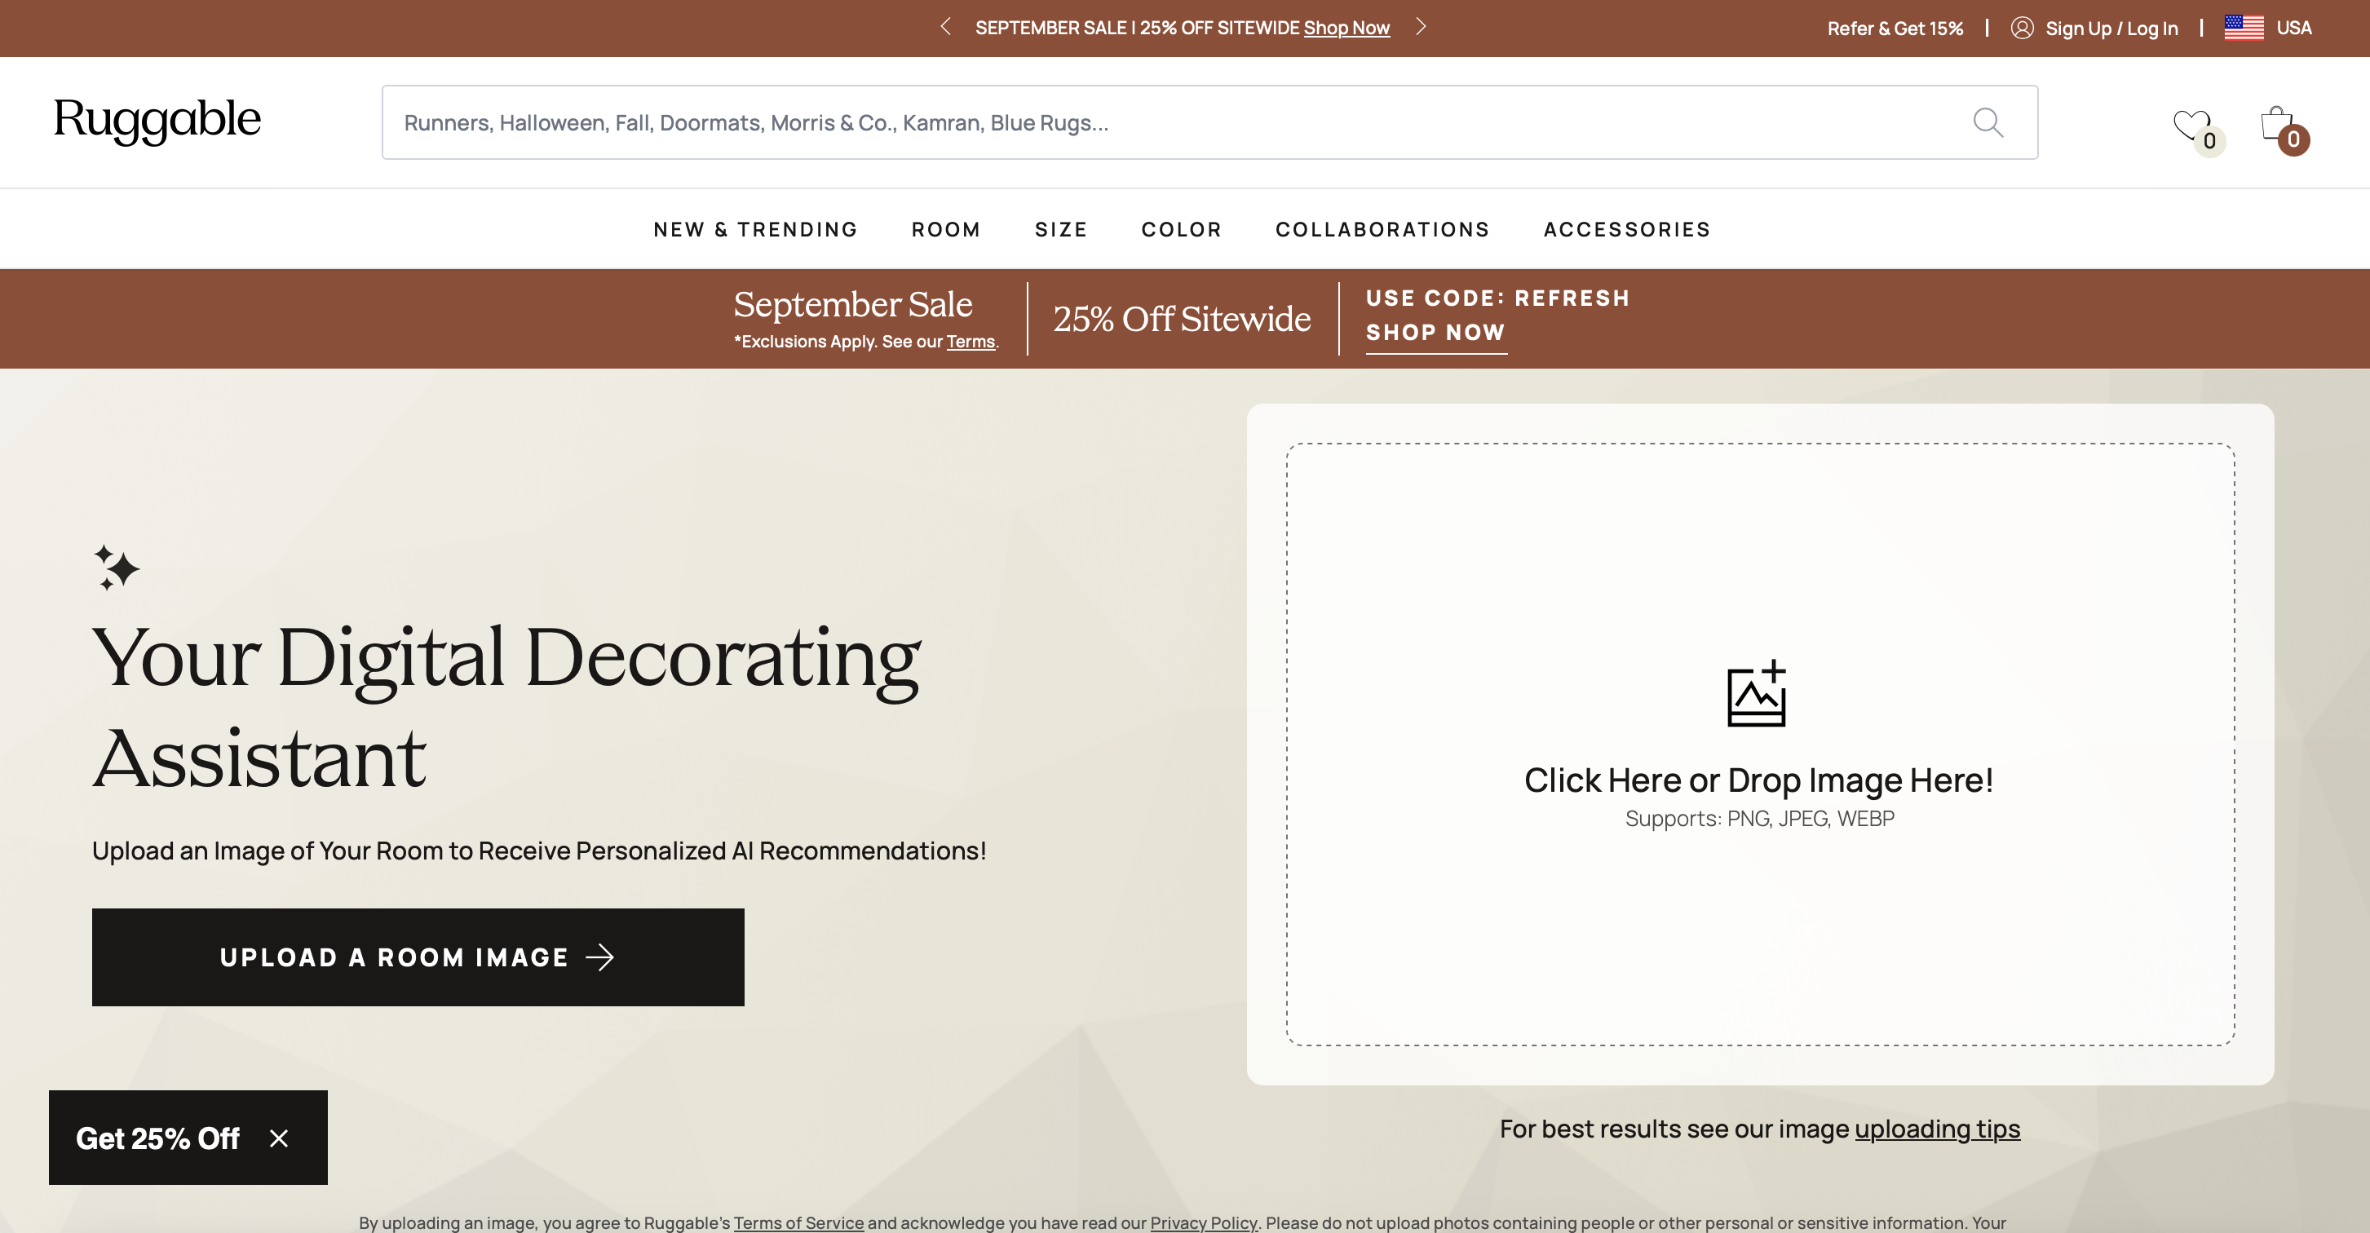Click the search magnifier icon
Screen dimensions: 2370x1233
[x=1988, y=122]
